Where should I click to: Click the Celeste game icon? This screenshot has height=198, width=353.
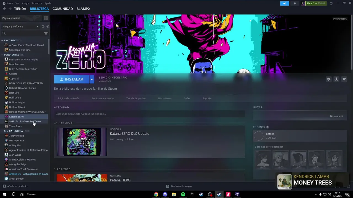(x=6, y=74)
